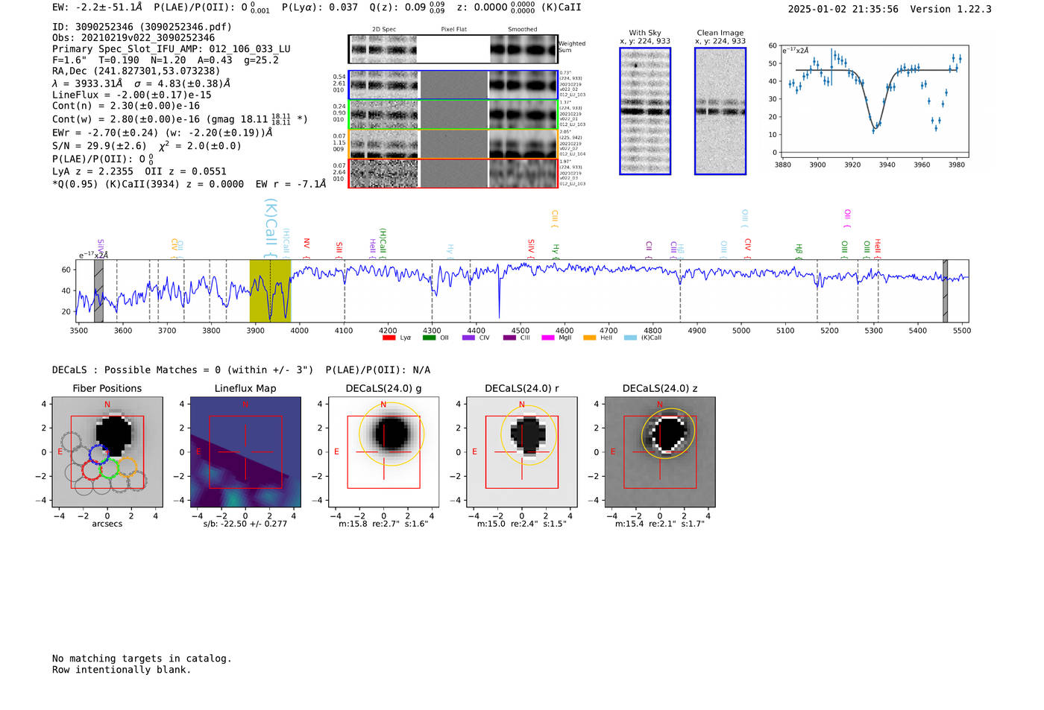The height and width of the screenshot is (710, 1044).
Task: Pick the magenta MgII legend swatch
Action: coord(548,338)
